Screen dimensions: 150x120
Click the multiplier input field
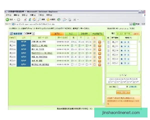pos(122,87)
